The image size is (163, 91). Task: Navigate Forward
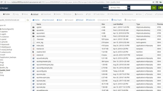(69, 20)
